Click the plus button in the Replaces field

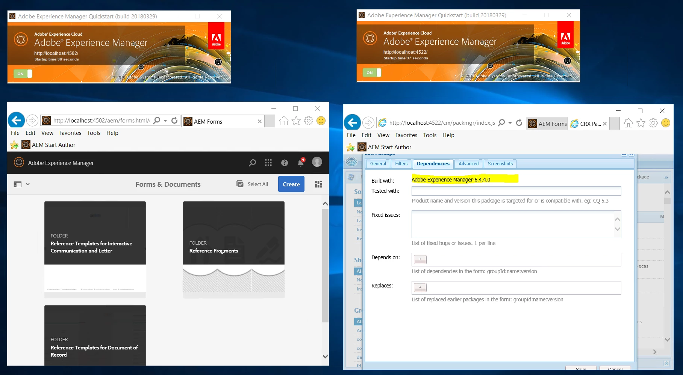pyautogui.click(x=420, y=287)
